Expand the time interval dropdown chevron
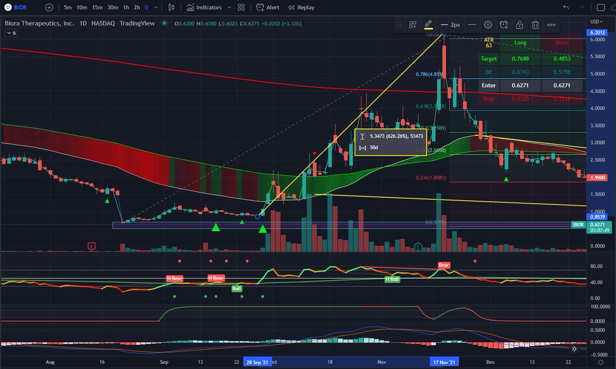The height and width of the screenshot is (369, 616). (x=156, y=8)
